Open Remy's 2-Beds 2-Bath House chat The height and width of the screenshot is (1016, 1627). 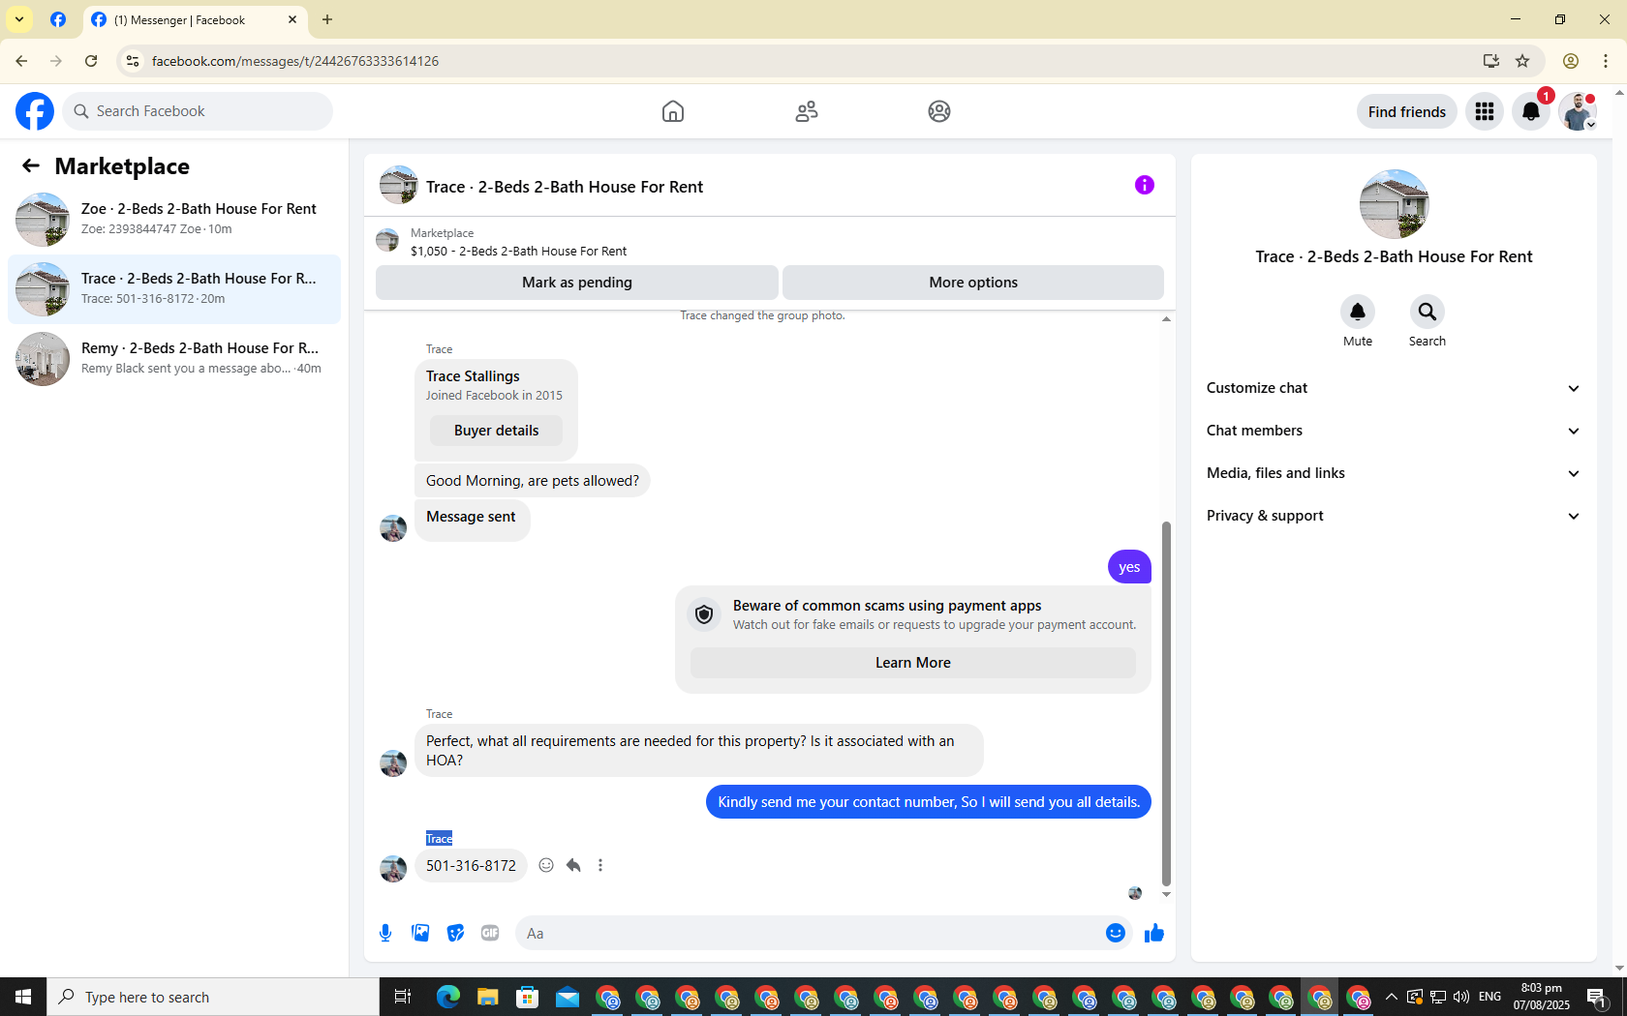point(174,359)
